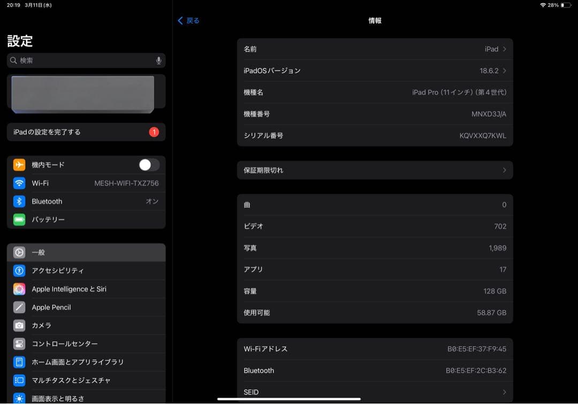Viewport: 578px width, 404px height.
Task: Tap the Wi-Fi status icon in status bar
Action: [x=543, y=5]
